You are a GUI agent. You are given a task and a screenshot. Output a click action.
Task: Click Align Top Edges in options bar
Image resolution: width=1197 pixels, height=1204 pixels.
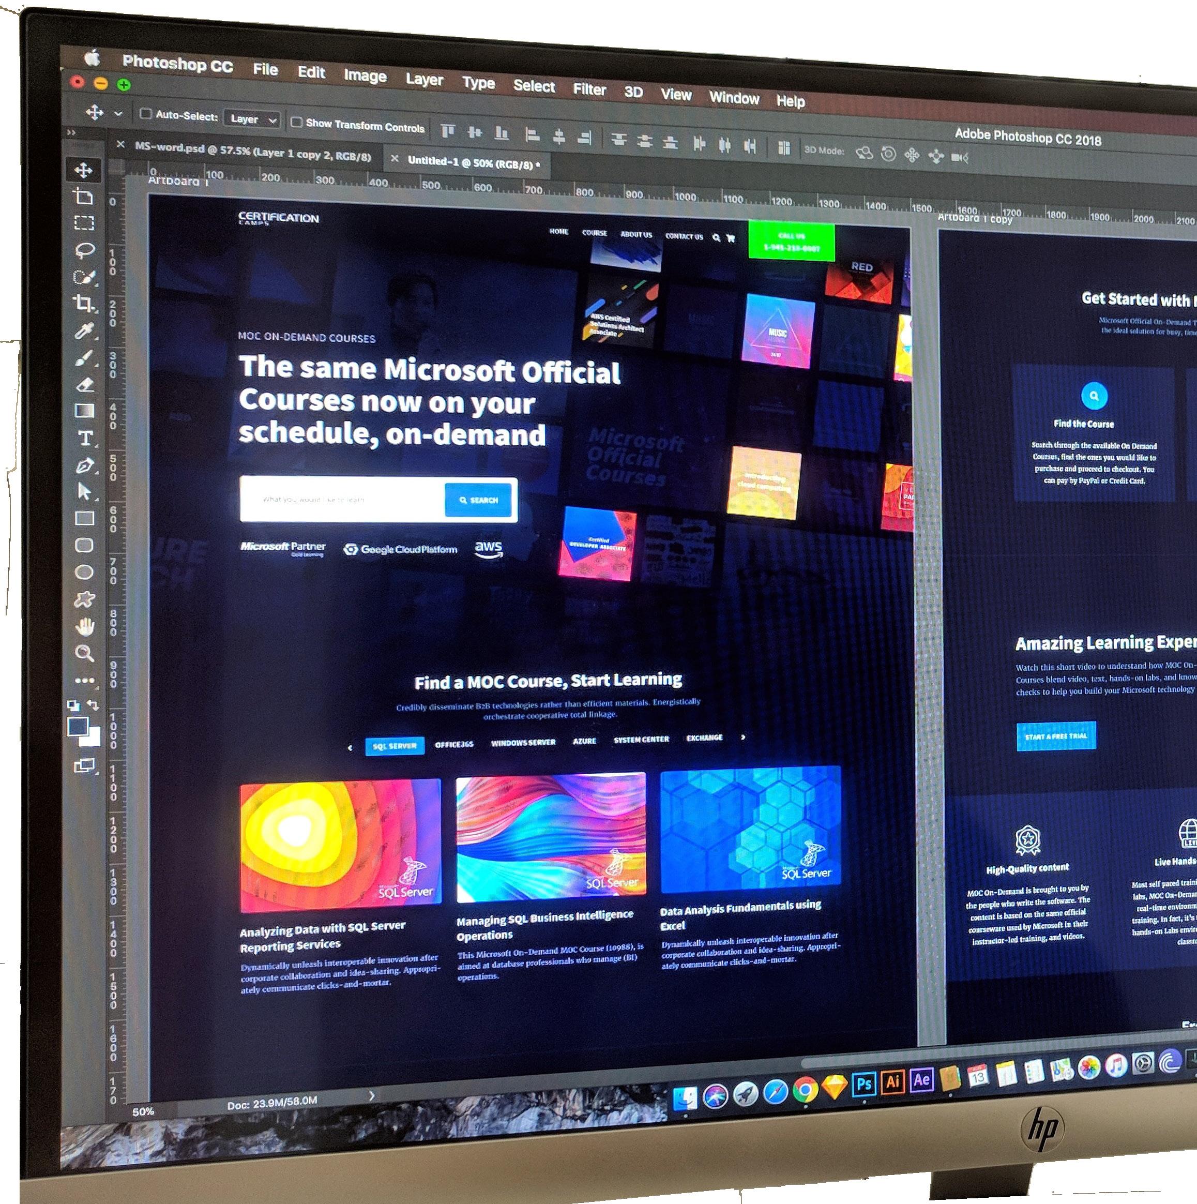tap(448, 130)
